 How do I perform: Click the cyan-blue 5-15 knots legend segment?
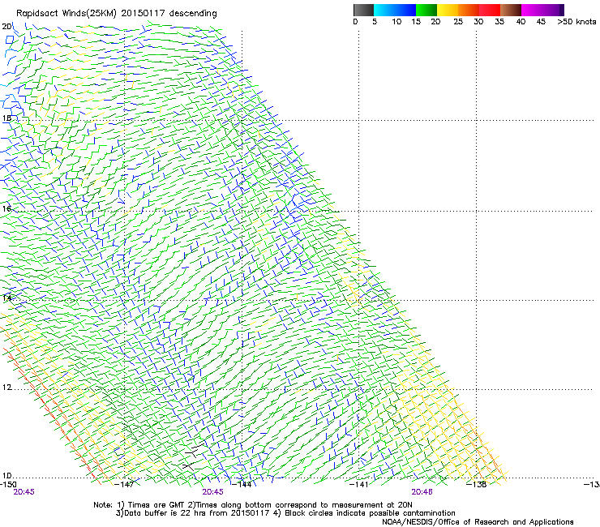(x=395, y=10)
